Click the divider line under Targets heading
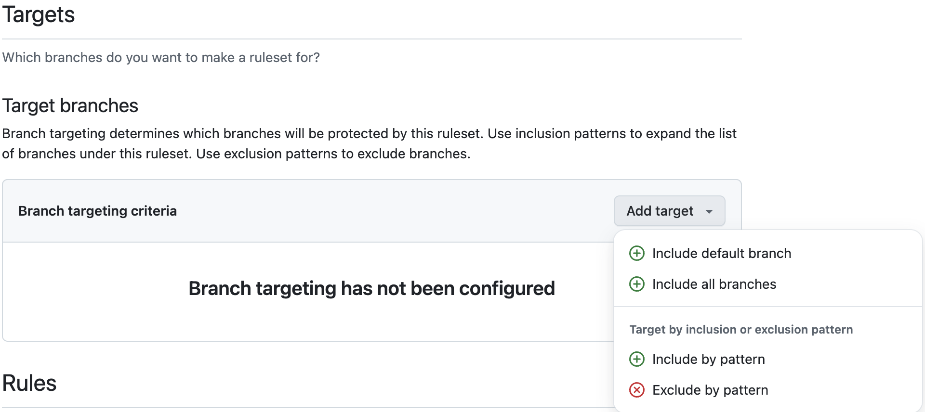The height and width of the screenshot is (412, 925). (371, 39)
